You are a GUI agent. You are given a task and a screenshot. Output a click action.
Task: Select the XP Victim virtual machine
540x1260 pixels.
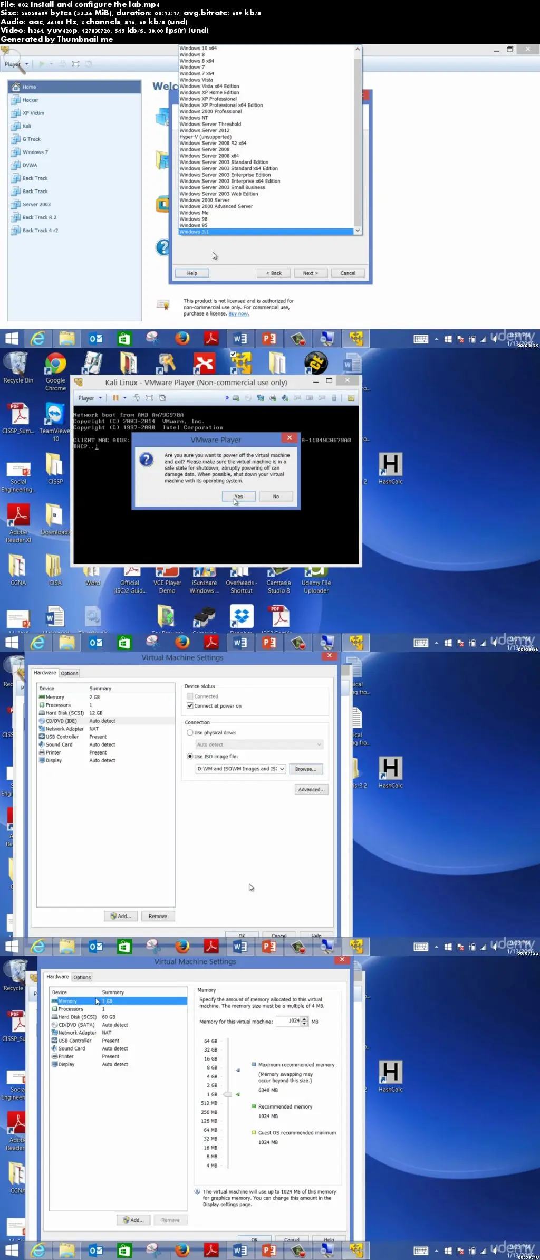click(x=33, y=113)
